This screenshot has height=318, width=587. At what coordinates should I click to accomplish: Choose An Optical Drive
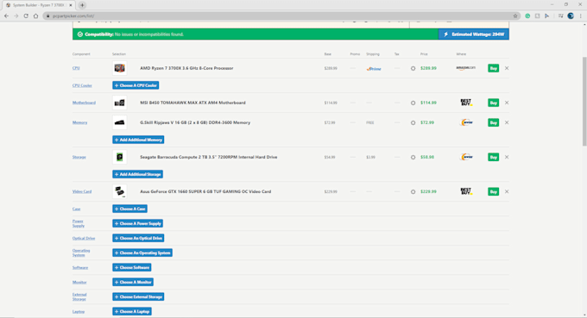coord(138,239)
